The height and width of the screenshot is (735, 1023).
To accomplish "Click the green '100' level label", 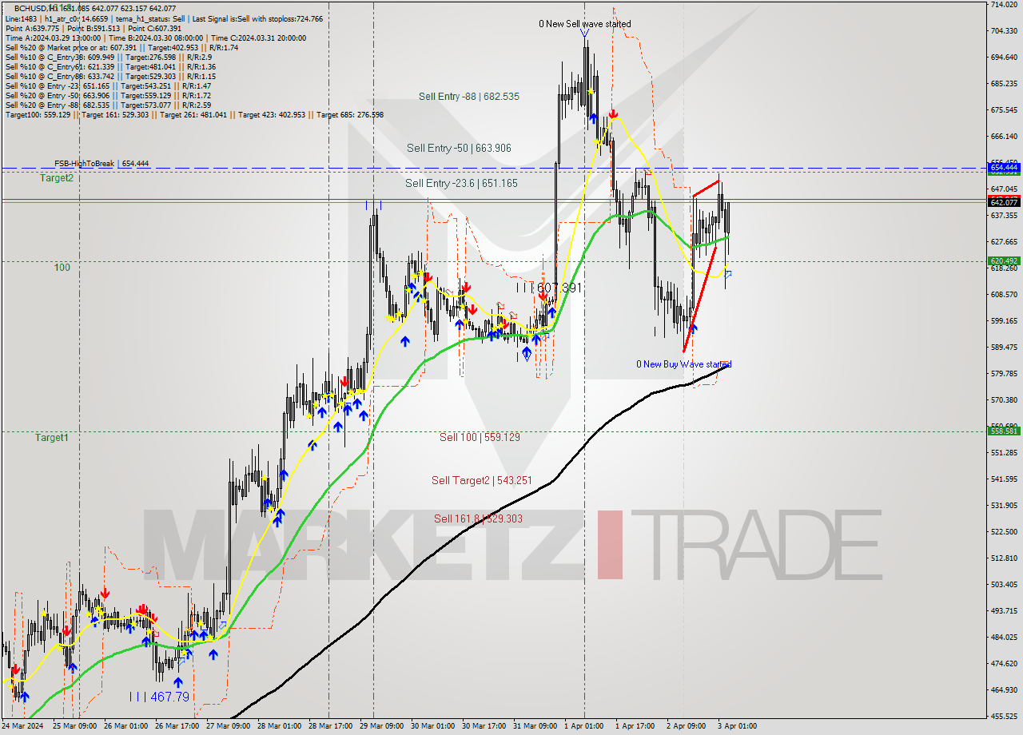I will pyautogui.click(x=62, y=267).
